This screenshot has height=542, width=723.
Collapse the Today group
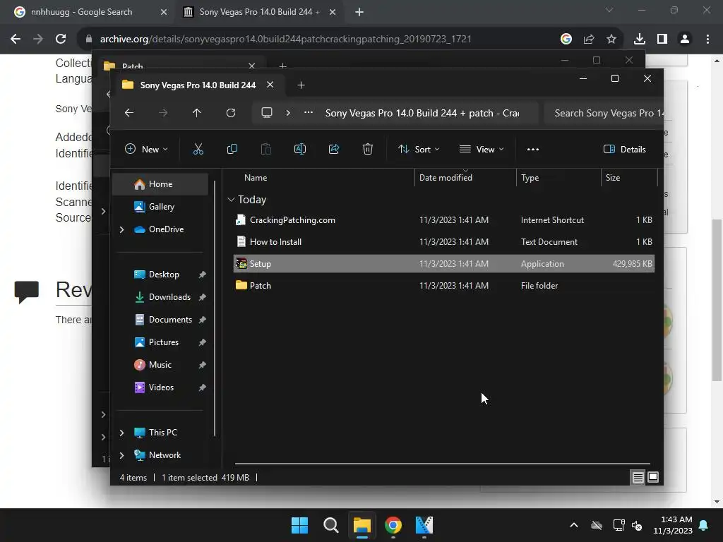coord(231,200)
